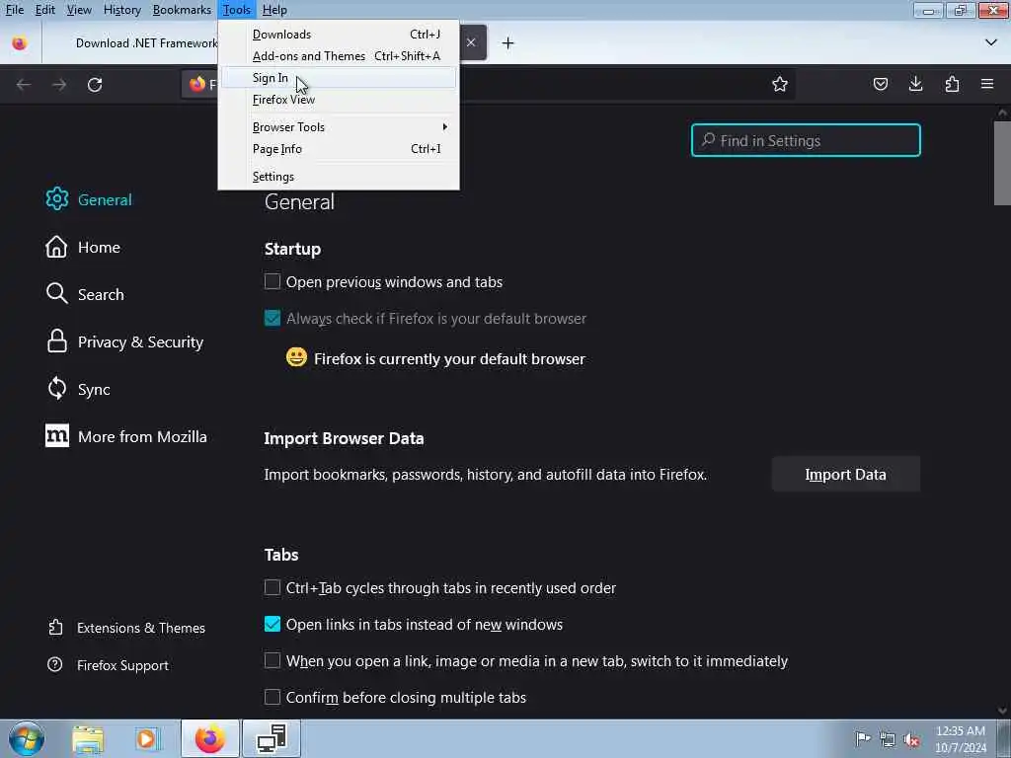
Task: Open the Bookmarks menu
Action: (x=182, y=10)
